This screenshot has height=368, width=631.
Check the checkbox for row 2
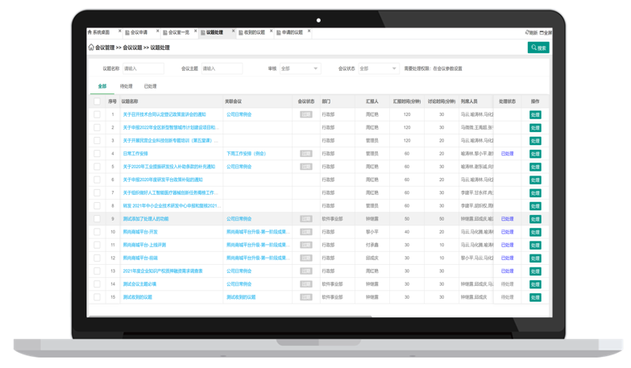point(97,127)
